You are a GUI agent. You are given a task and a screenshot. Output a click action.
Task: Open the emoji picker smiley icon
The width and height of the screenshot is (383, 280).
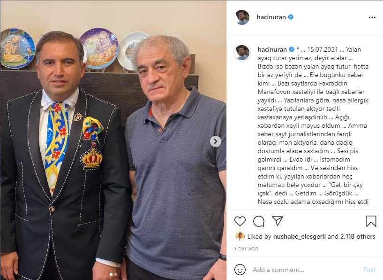point(240,270)
